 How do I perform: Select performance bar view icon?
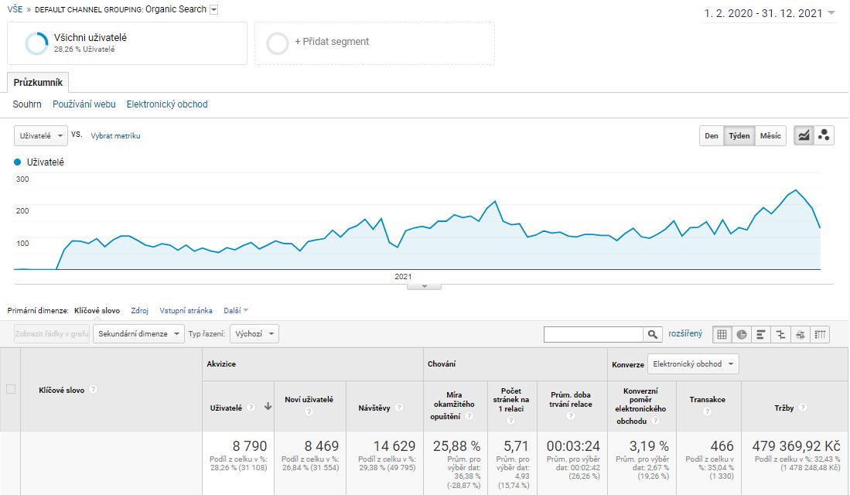point(761,335)
